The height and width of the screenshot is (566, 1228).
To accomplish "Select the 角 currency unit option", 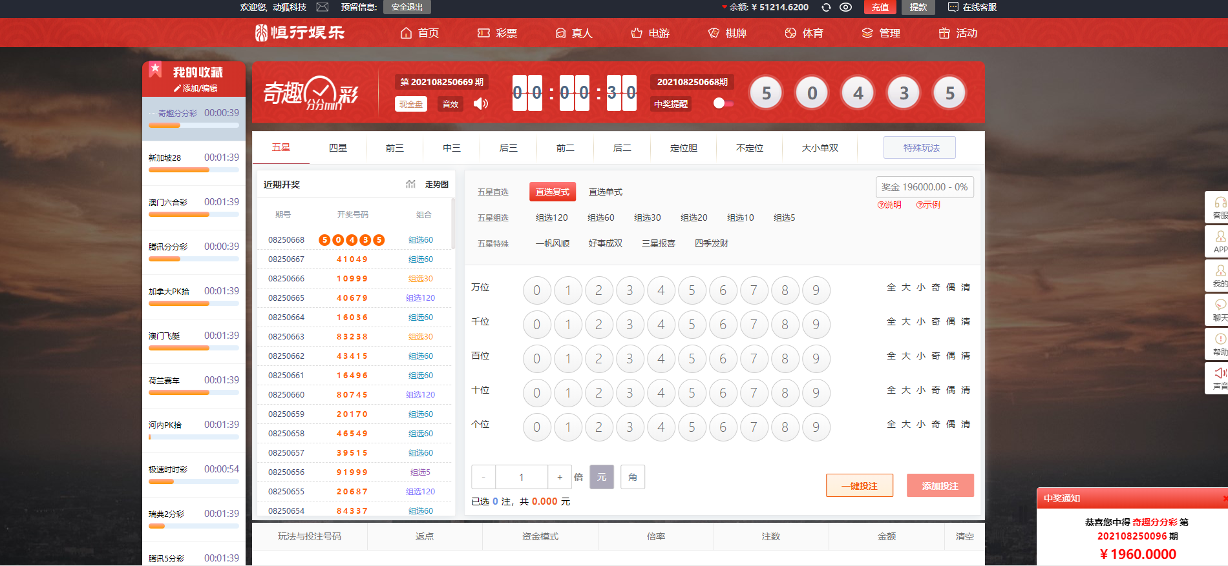I will coord(632,477).
